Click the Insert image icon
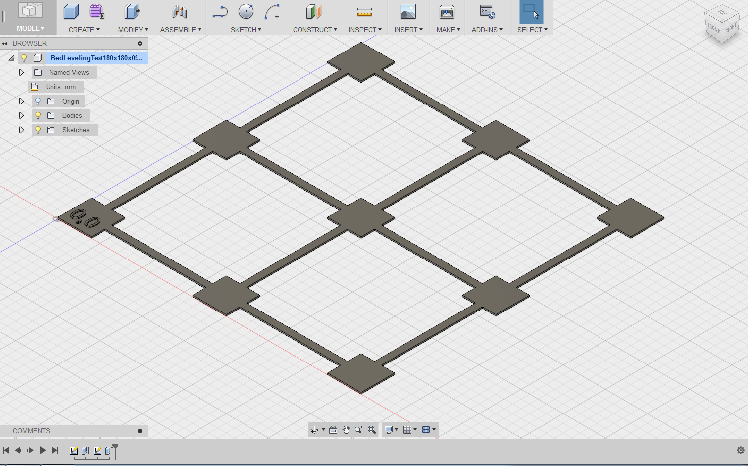This screenshot has height=466, width=748. 408,12
